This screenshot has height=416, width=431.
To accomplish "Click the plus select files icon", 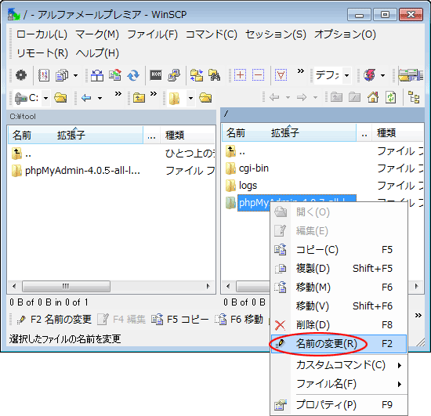I will click(x=240, y=75).
